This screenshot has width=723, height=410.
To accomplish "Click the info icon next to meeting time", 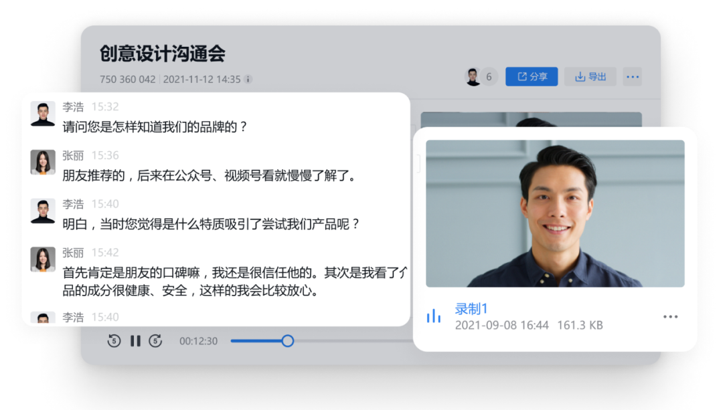I will 248,79.
